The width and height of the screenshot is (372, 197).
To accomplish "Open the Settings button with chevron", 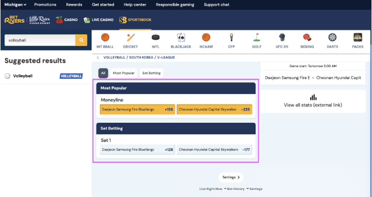I will coord(231,177).
